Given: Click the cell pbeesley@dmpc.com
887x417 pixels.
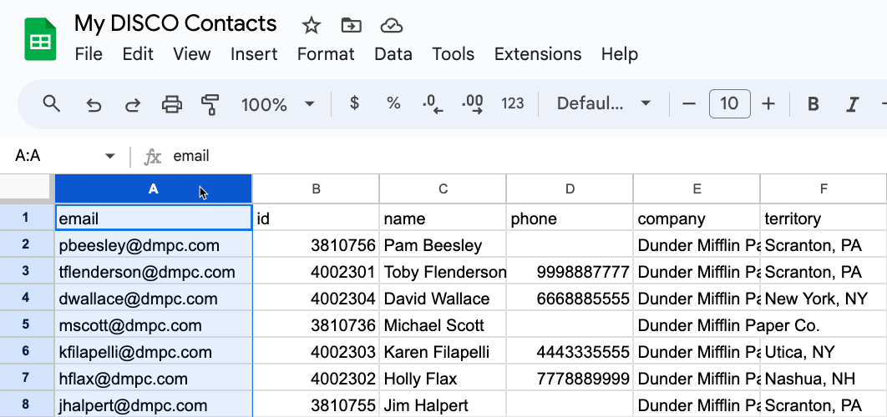Looking at the screenshot, I should pyautogui.click(x=154, y=244).
